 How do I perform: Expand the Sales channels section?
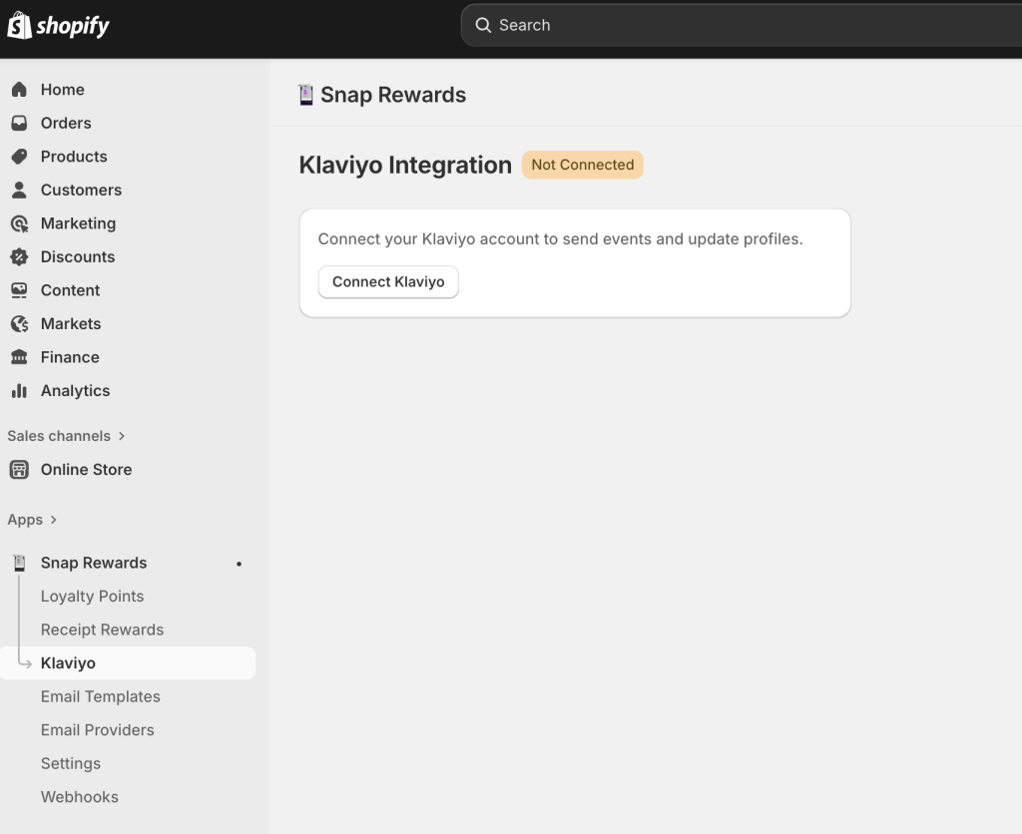click(122, 436)
